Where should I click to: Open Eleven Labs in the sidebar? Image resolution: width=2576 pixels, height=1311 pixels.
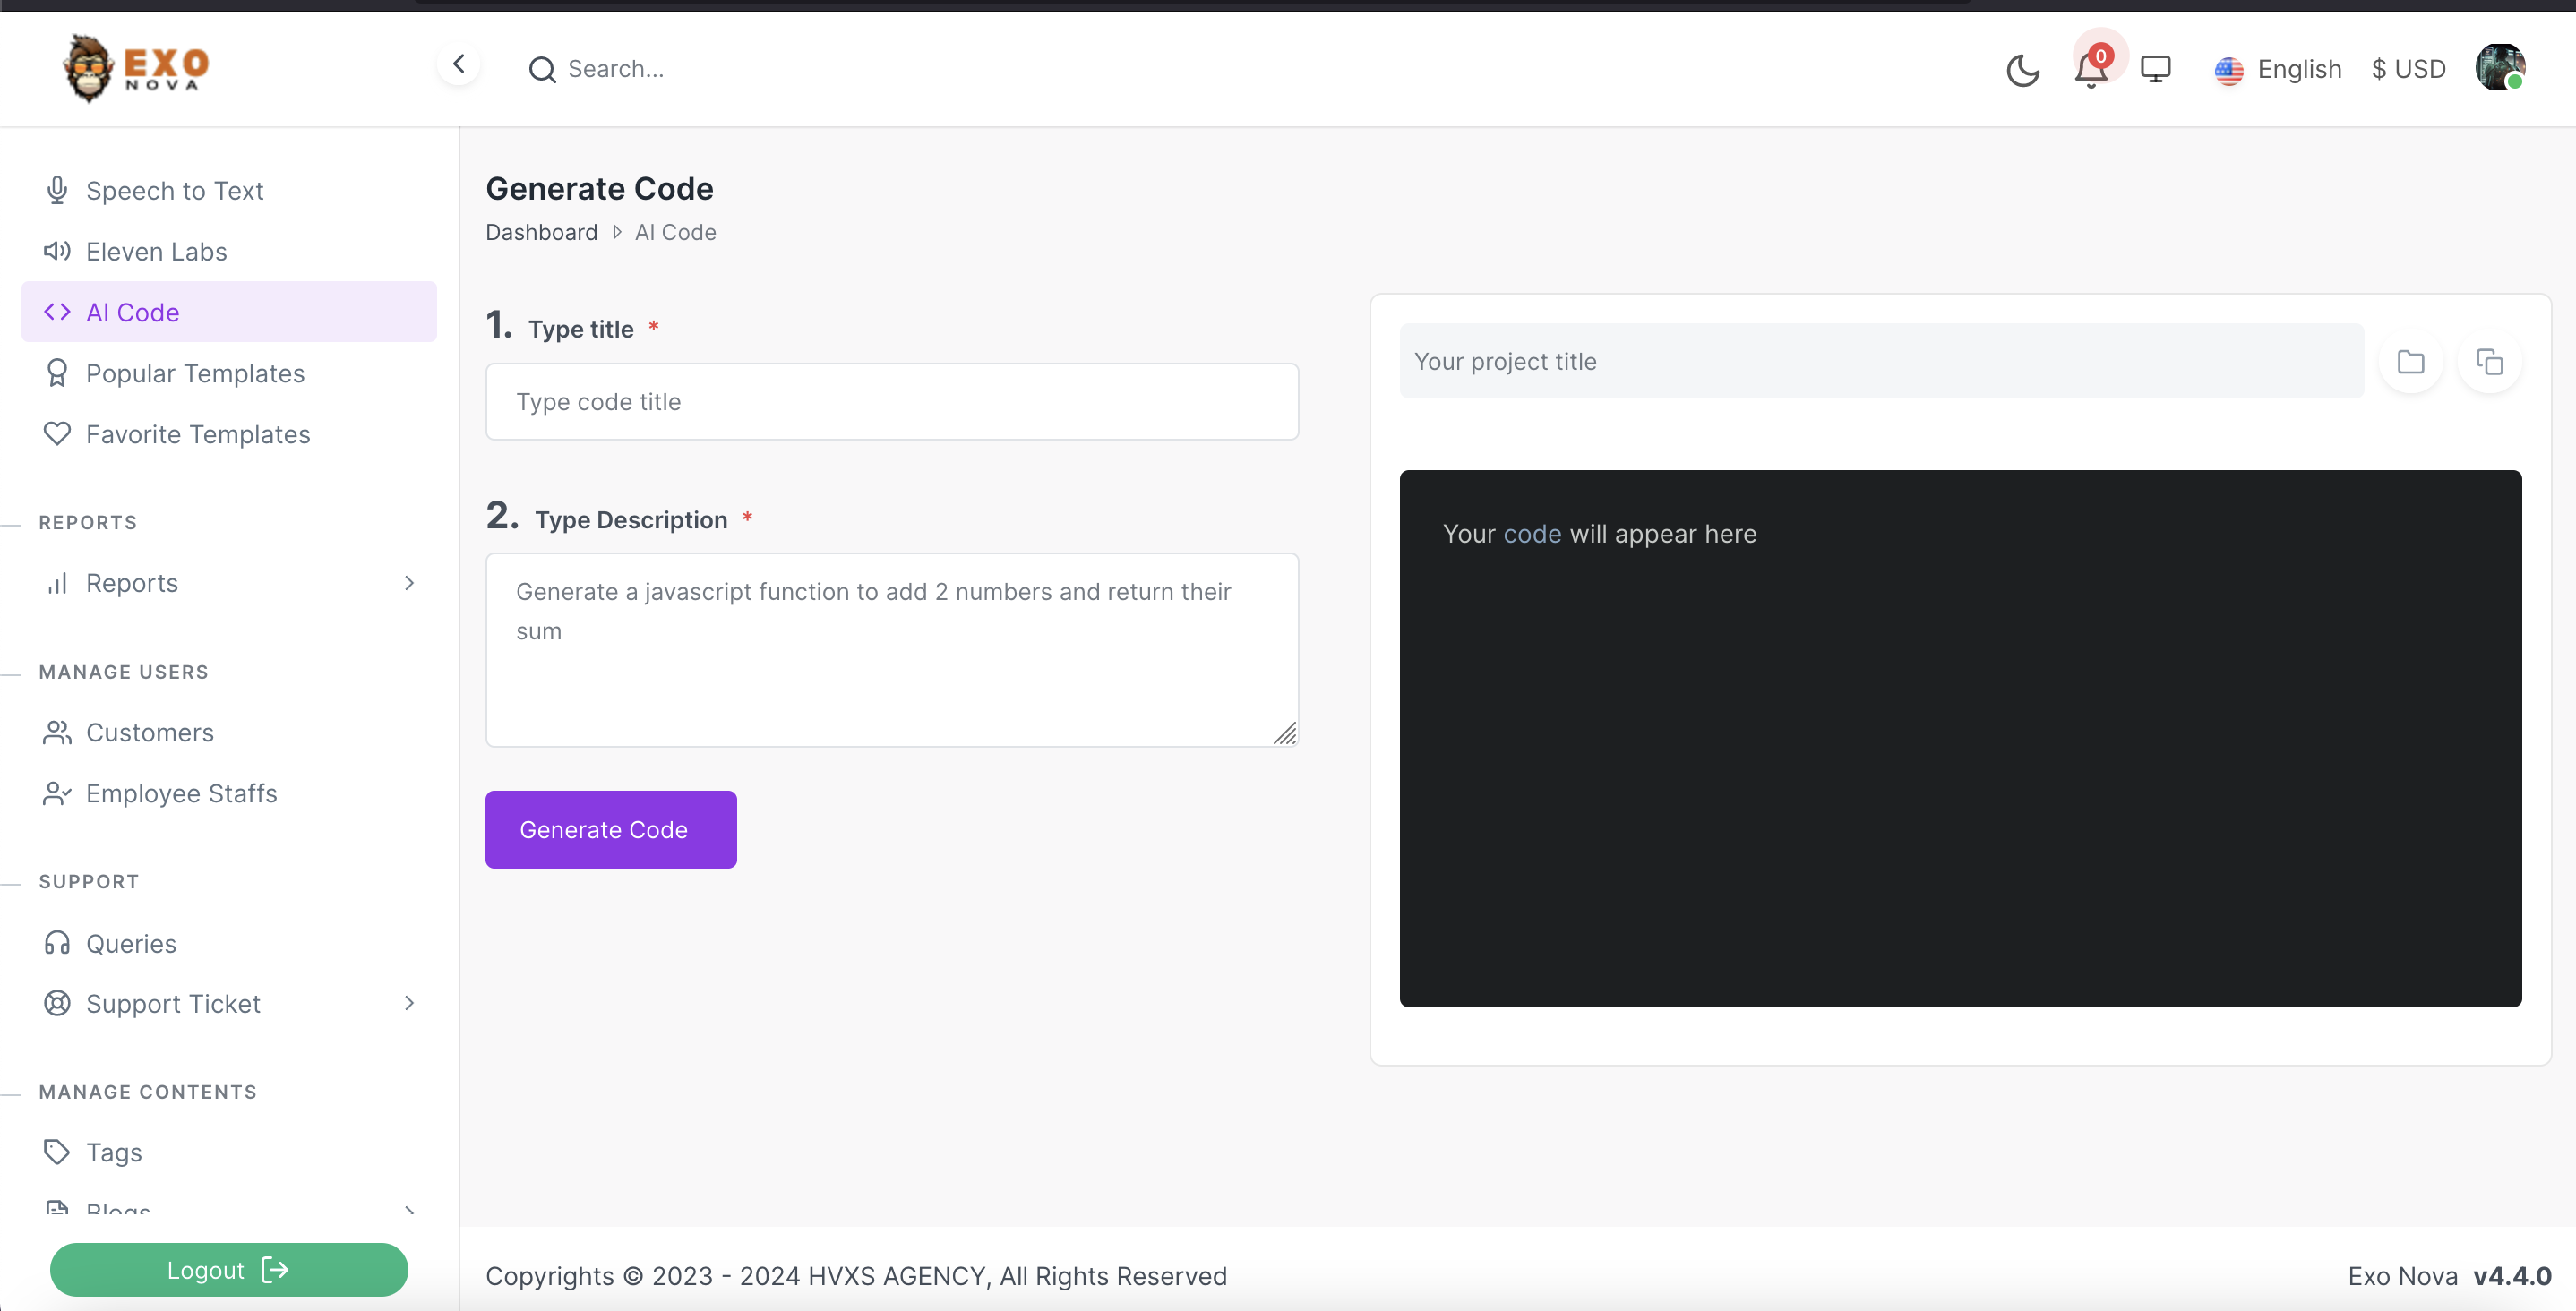(x=156, y=252)
